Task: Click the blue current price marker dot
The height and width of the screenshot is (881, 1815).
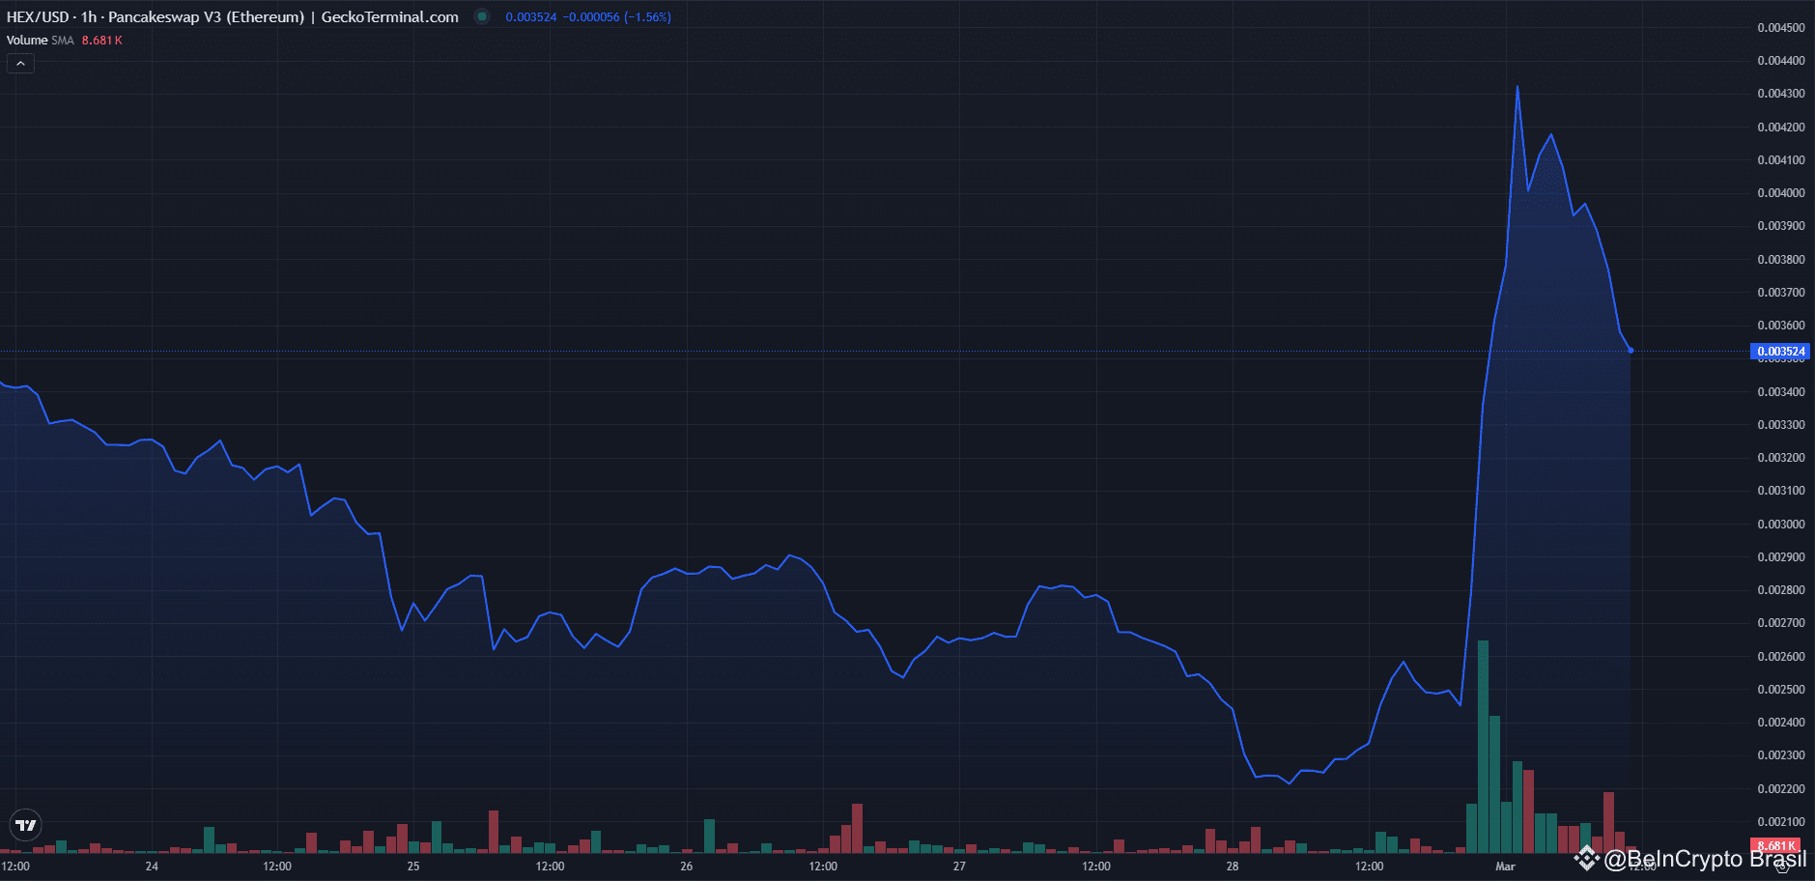Action: (x=1630, y=352)
